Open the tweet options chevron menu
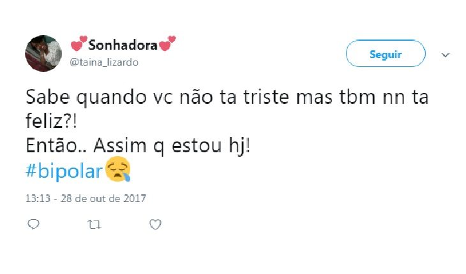Viewport: 466px width, 274px height. (x=445, y=55)
